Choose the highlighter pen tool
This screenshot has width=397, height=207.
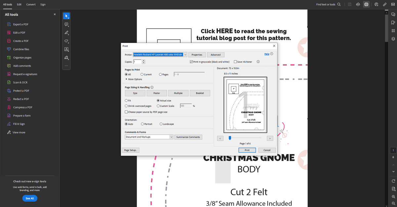(x=66, y=33)
